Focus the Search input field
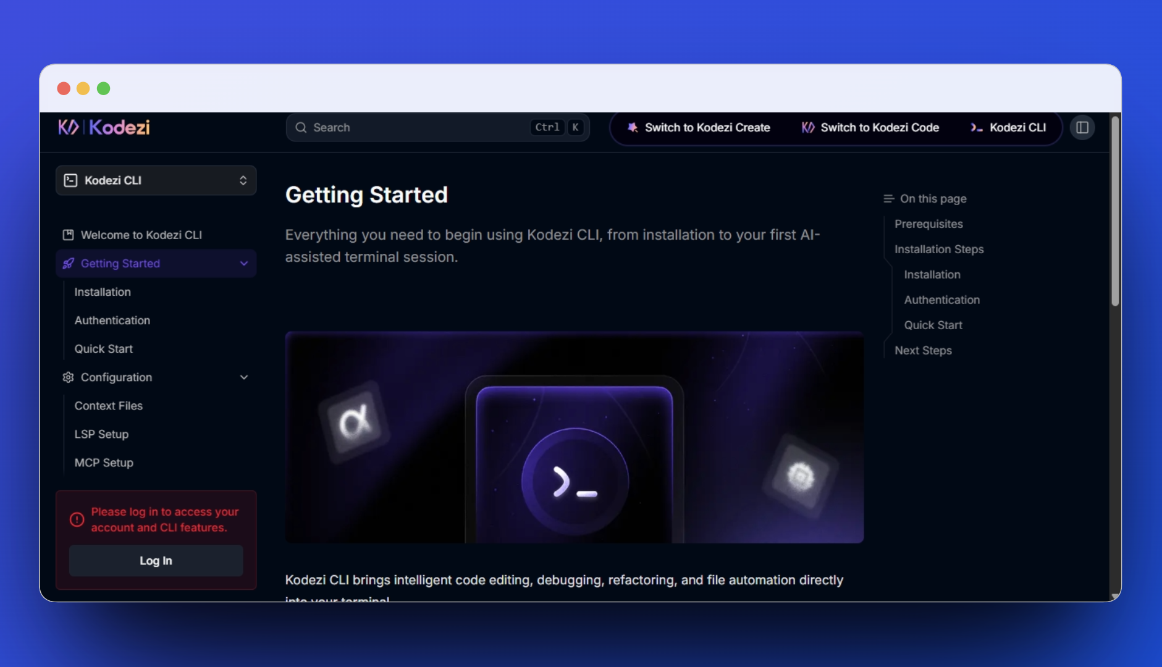The height and width of the screenshot is (667, 1162). [x=437, y=127]
